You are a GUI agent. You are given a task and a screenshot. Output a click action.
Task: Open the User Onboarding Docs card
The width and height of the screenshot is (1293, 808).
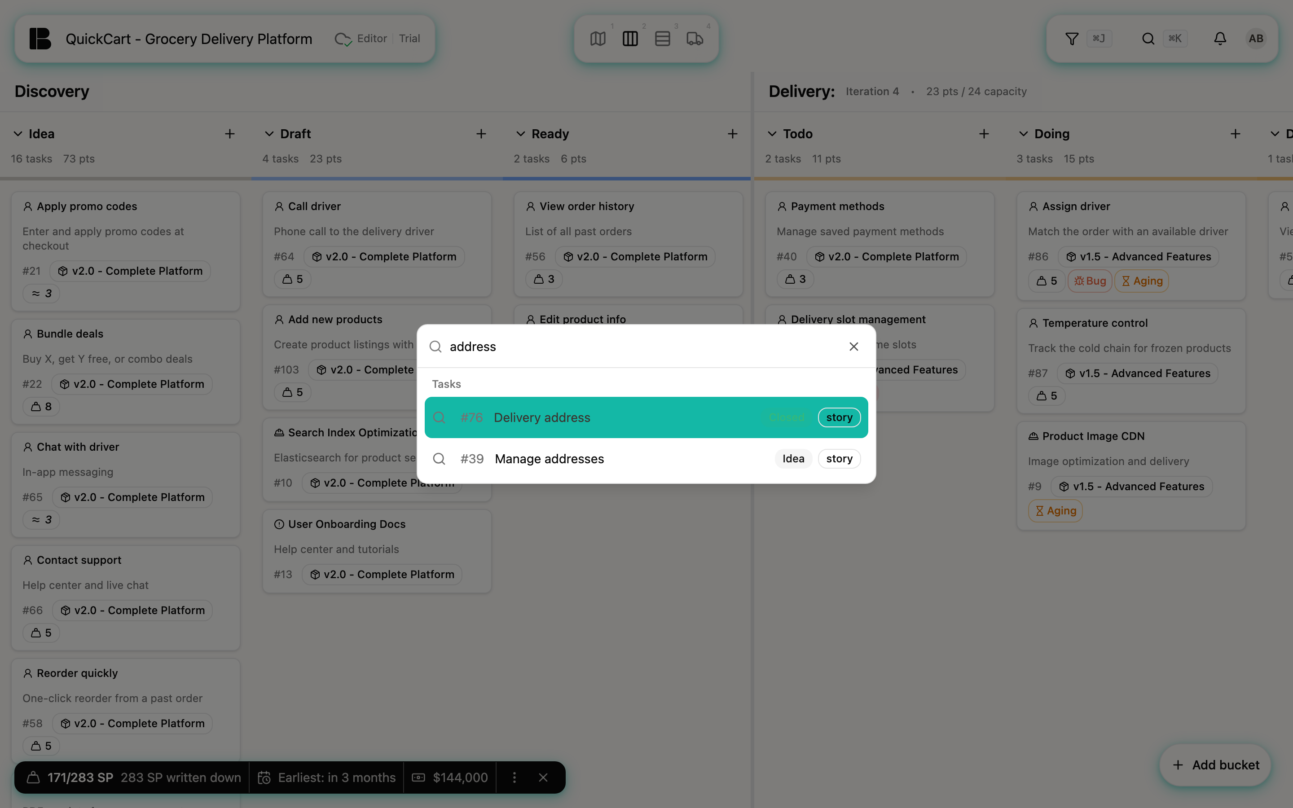click(377, 551)
